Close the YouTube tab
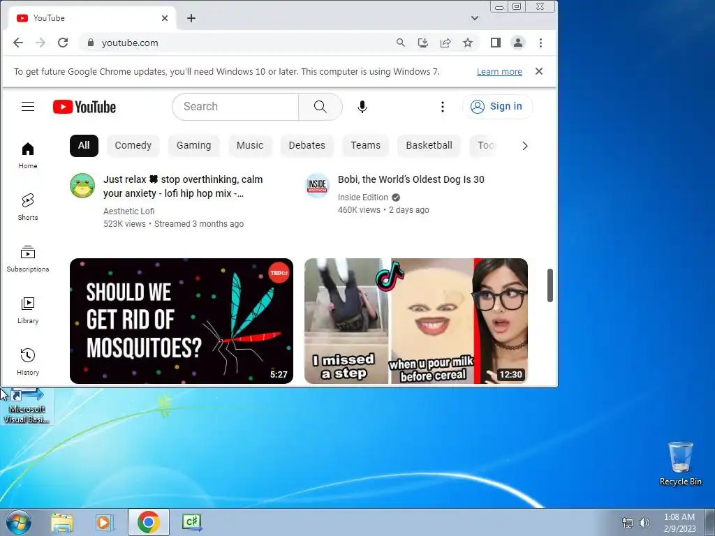Screen dimensions: 715x536 point(165,18)
